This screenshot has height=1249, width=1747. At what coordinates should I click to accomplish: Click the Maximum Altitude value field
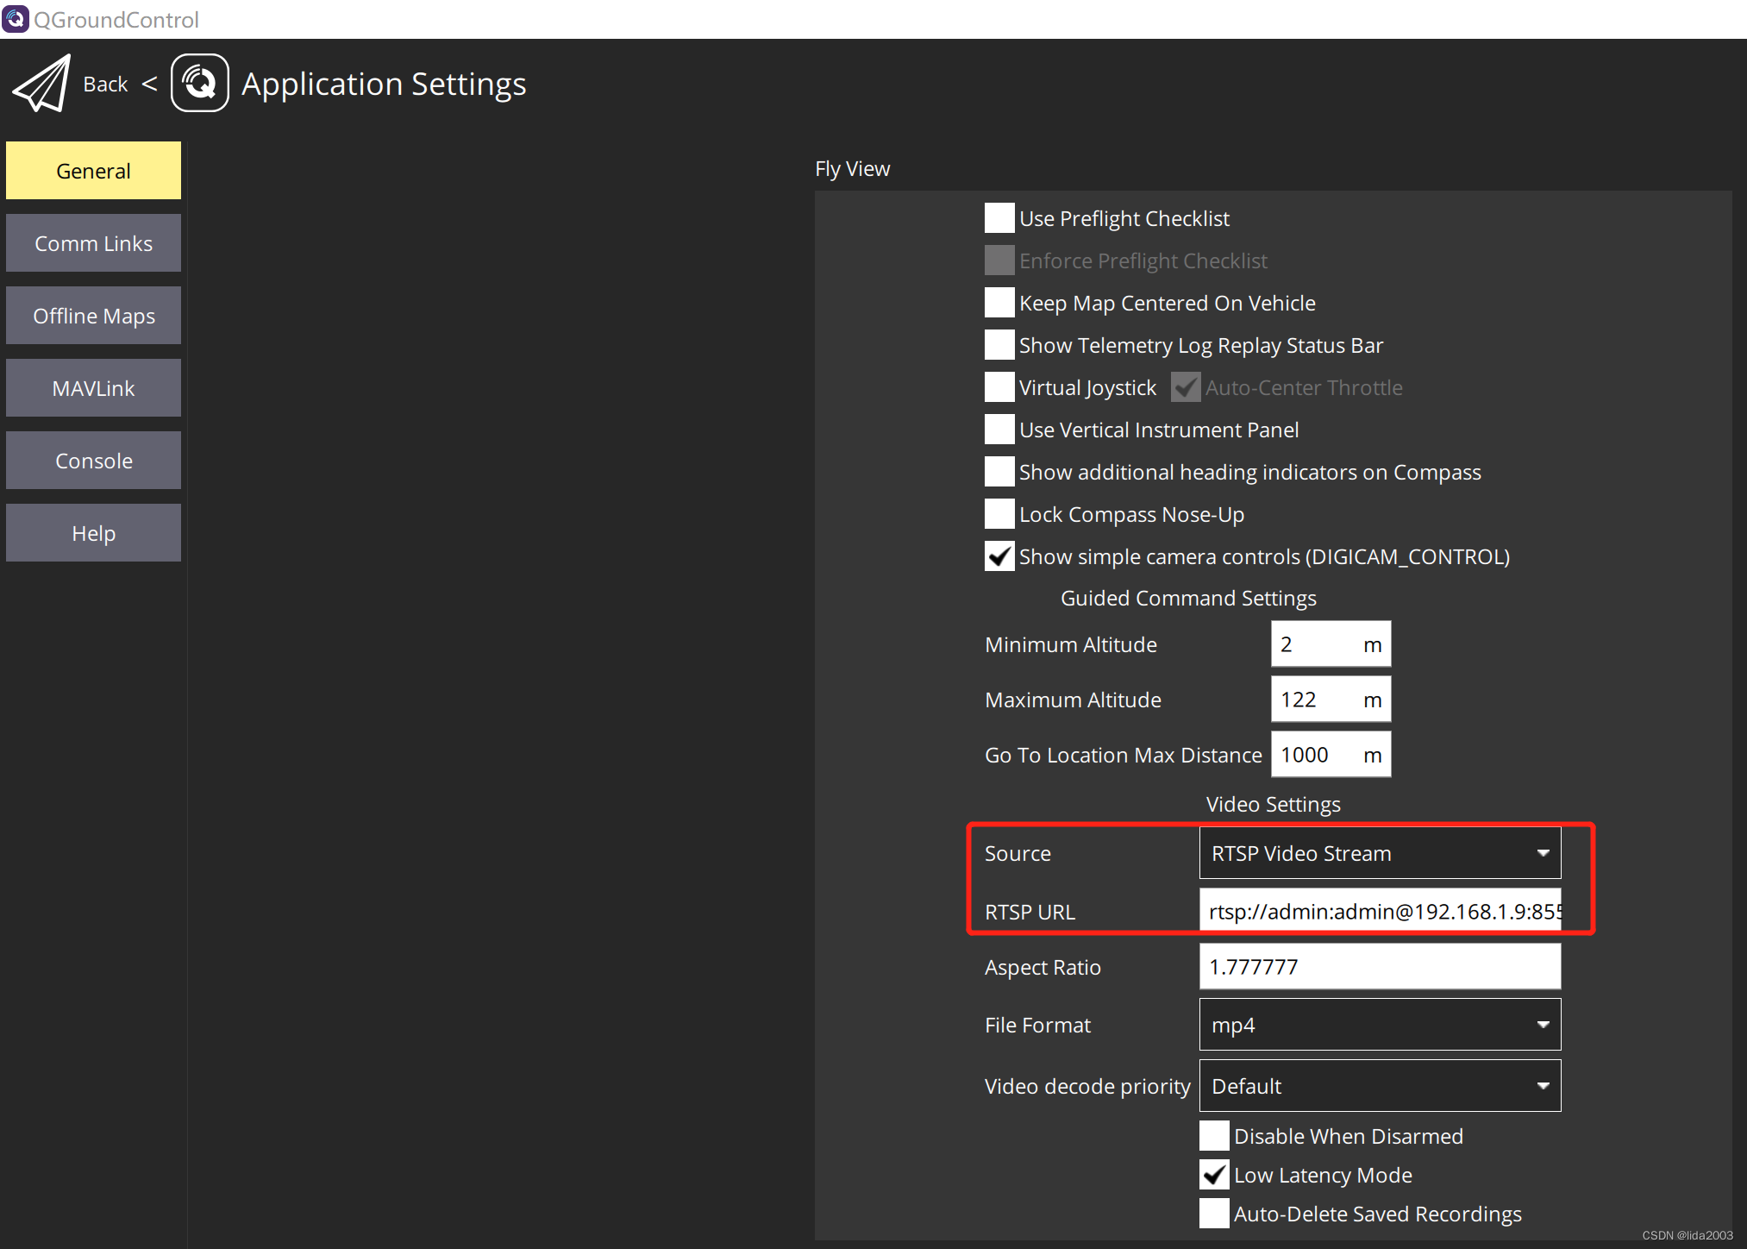[x=1331, y=700]
